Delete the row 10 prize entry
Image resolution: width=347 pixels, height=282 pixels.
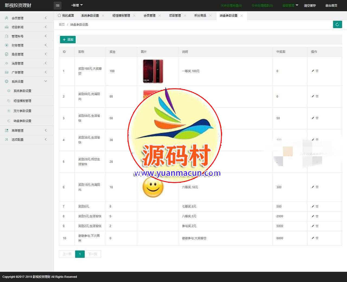[317, 238]
